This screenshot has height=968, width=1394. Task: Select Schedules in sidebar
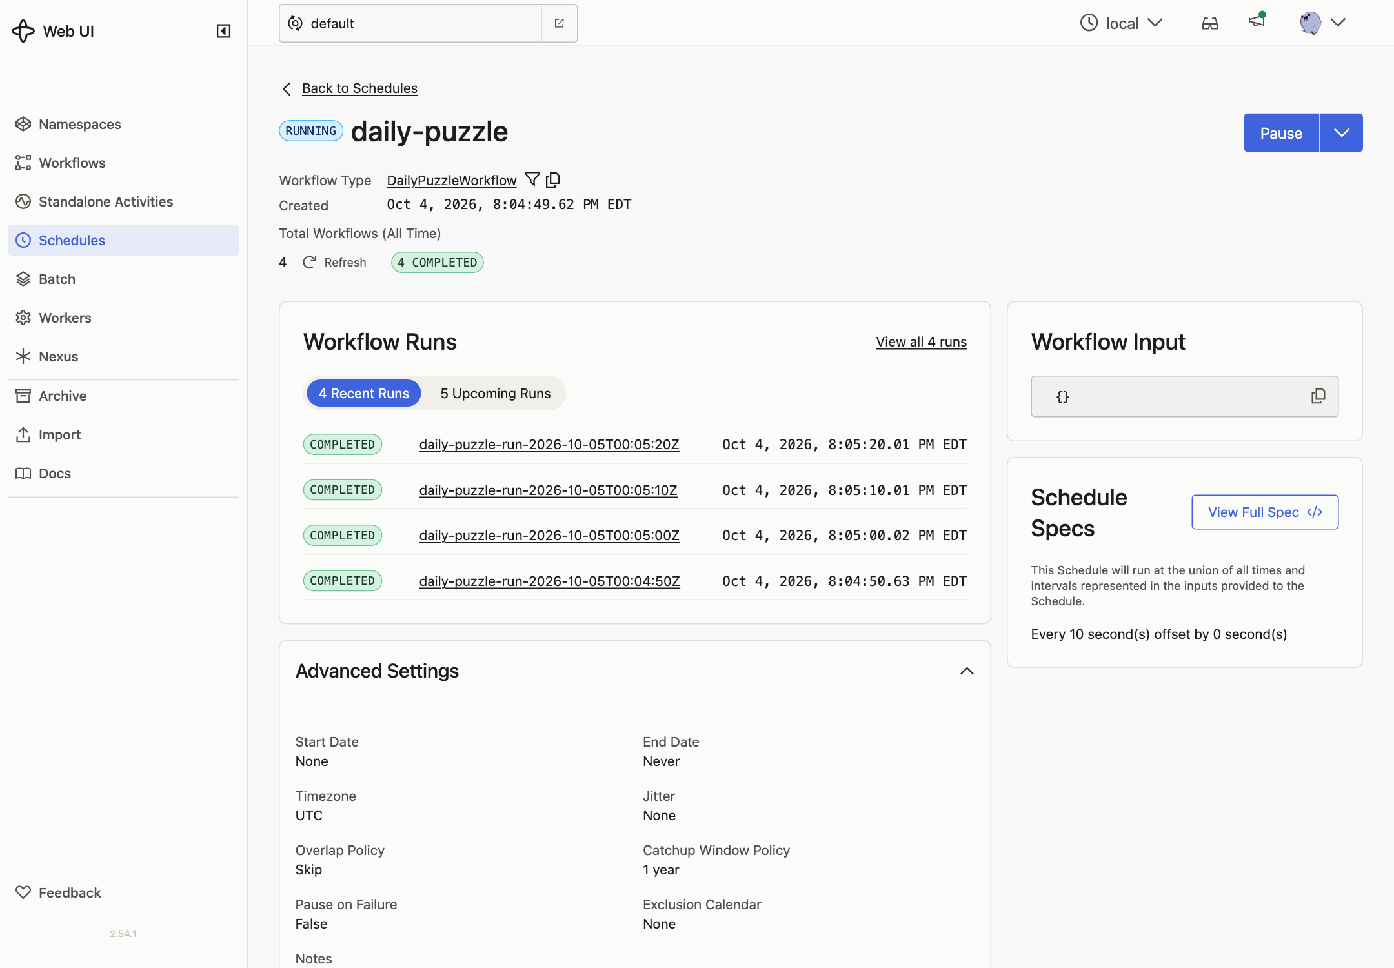pyautogui.click(x=123, y=240)
